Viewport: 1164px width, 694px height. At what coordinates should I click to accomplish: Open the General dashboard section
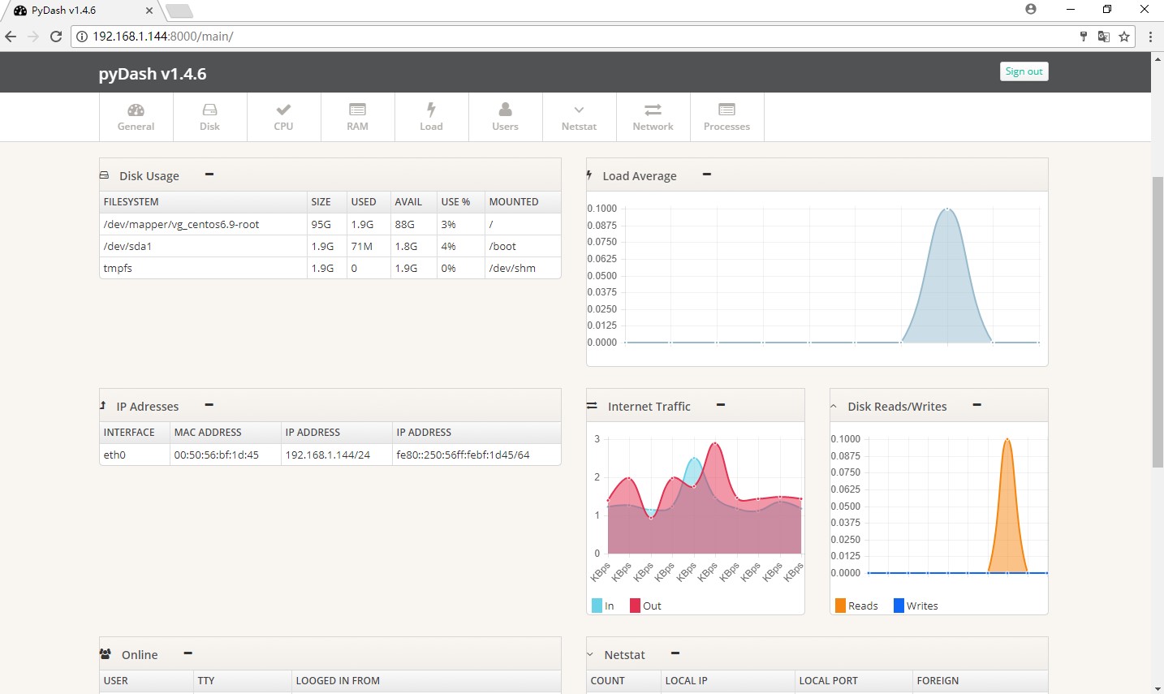pos(136,117)
